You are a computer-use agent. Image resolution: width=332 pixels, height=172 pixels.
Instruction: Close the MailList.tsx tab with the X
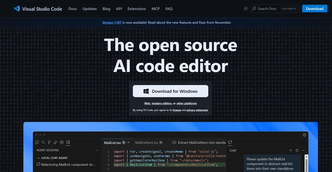pos(128,143)
